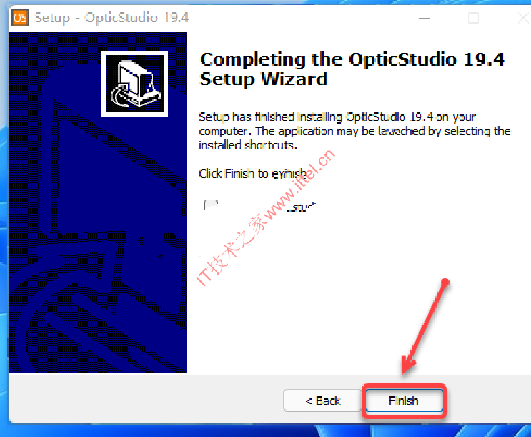This screenshot has width=531, height=437.
Task: Click the Finish button
Action: [x=404, y=401]
